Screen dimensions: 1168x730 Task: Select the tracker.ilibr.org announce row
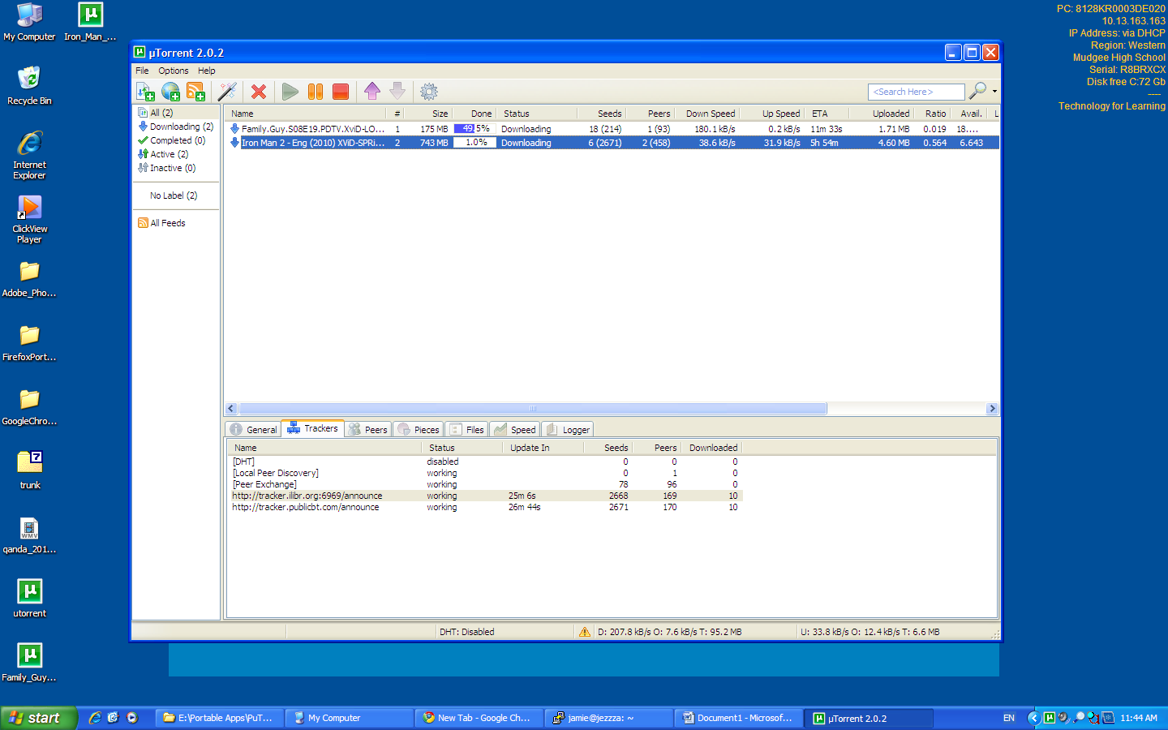coord(486,496)
